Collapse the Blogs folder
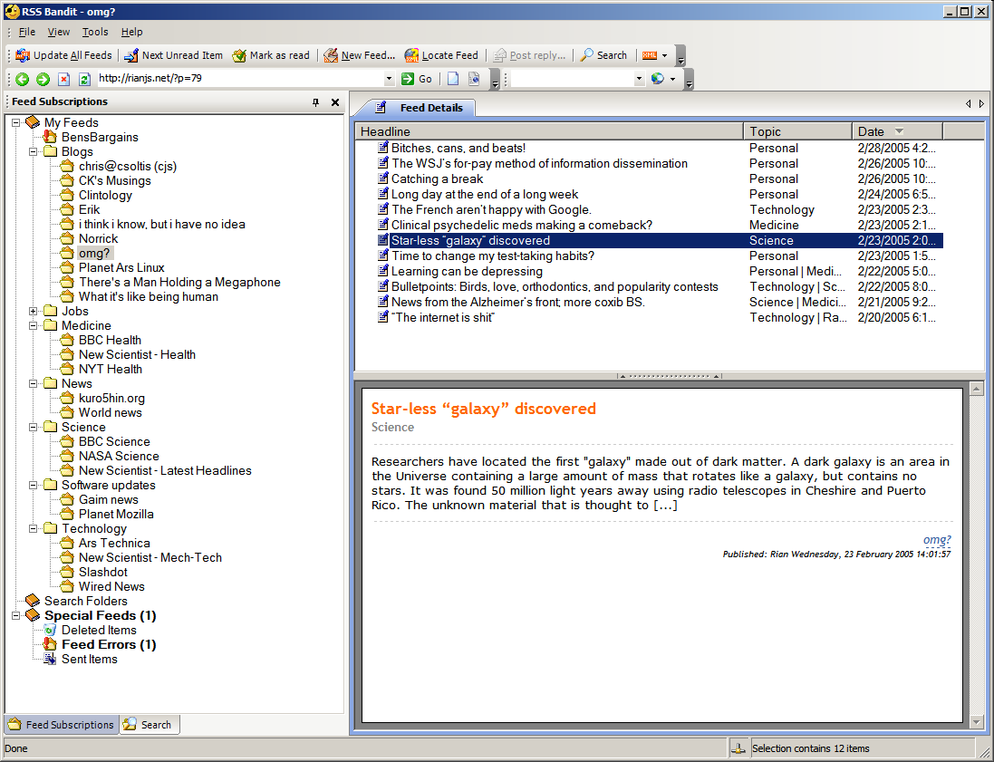The height and width of the screenshot is (762, 994). 33,151
